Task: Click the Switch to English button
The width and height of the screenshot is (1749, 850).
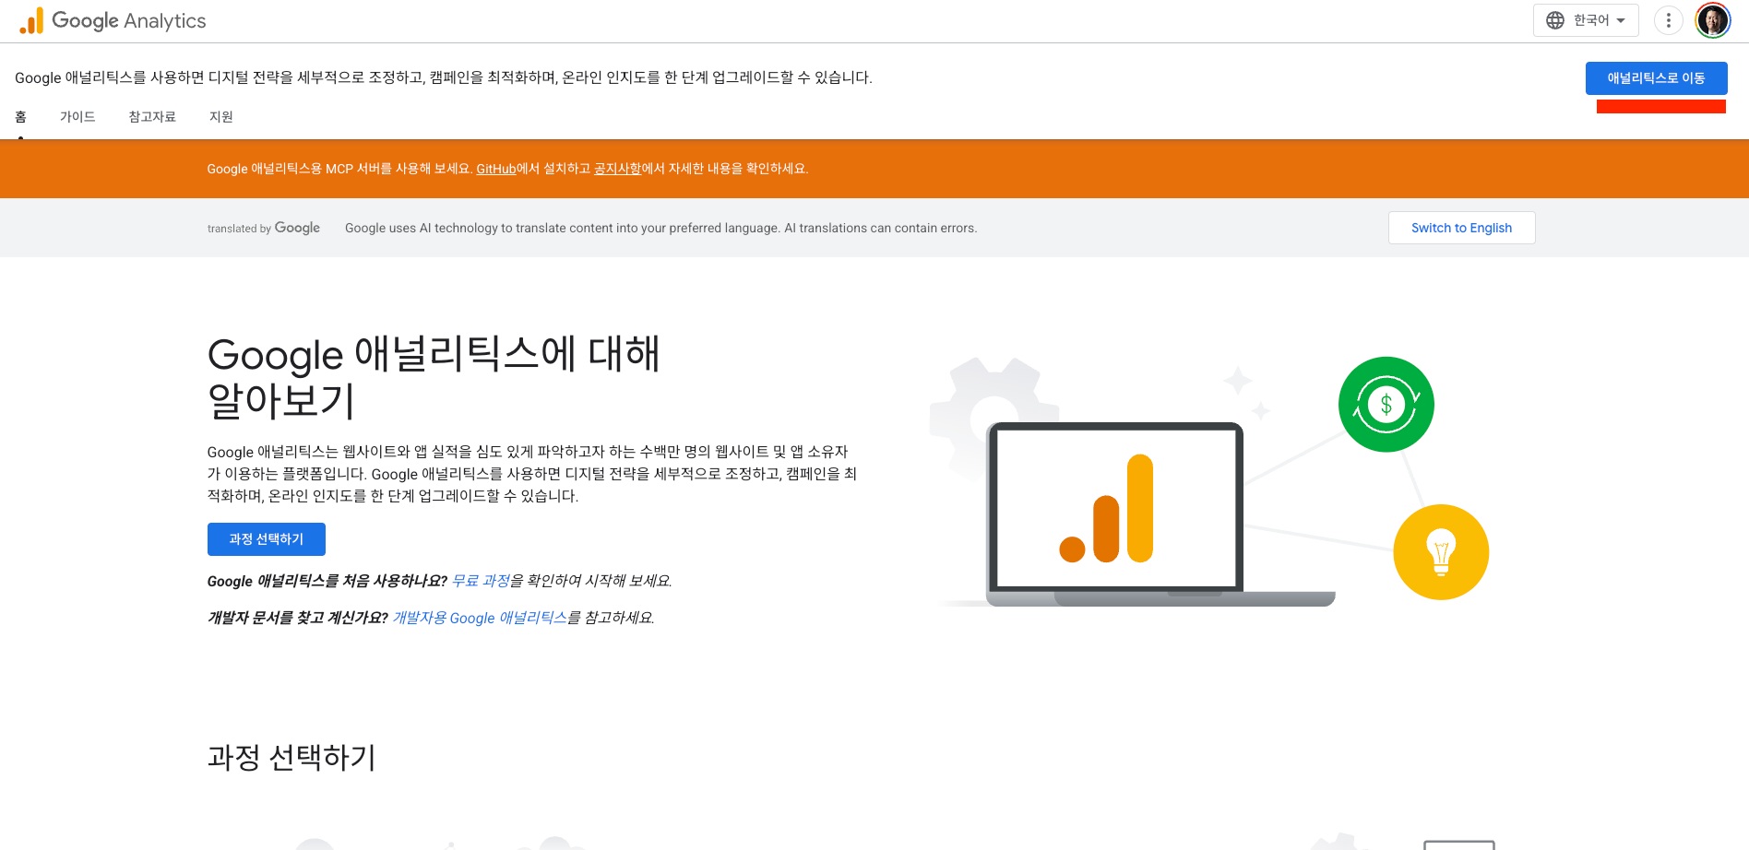Action: pos(1461,228)
